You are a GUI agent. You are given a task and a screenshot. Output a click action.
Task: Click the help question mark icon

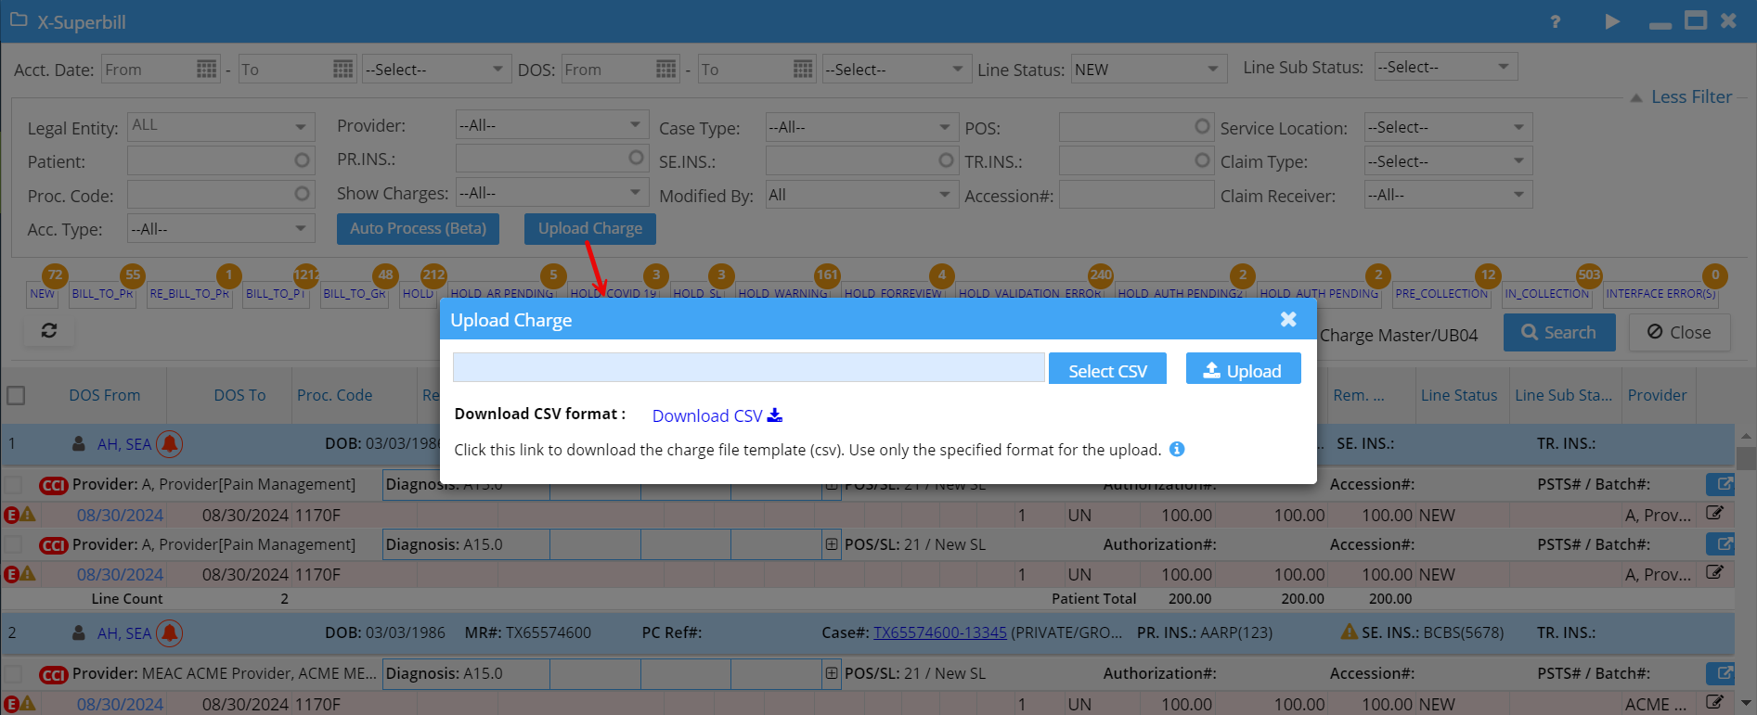1556,21
